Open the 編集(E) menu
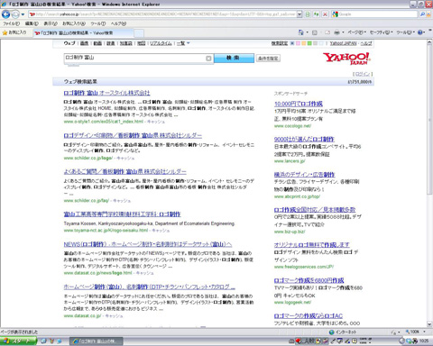This screenshot has width=433, height=346. 32,23
